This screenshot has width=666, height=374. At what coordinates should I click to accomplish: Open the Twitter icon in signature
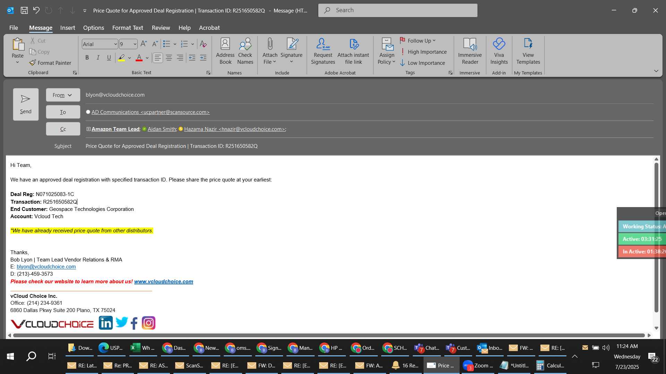click(x=122, y=322)
